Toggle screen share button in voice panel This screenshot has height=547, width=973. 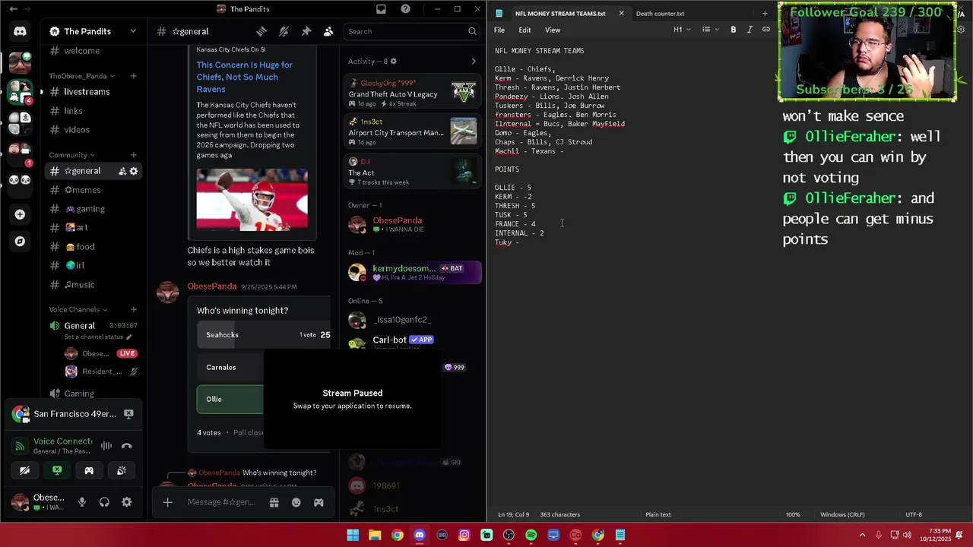pyautogui.click(x=57, y=471)
